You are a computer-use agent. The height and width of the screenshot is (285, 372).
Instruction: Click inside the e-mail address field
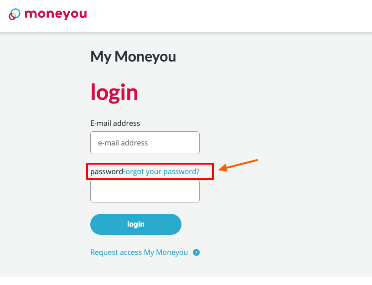tap(145, 143)
